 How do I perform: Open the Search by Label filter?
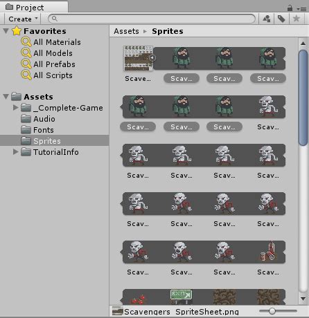[x=281, y=19]
